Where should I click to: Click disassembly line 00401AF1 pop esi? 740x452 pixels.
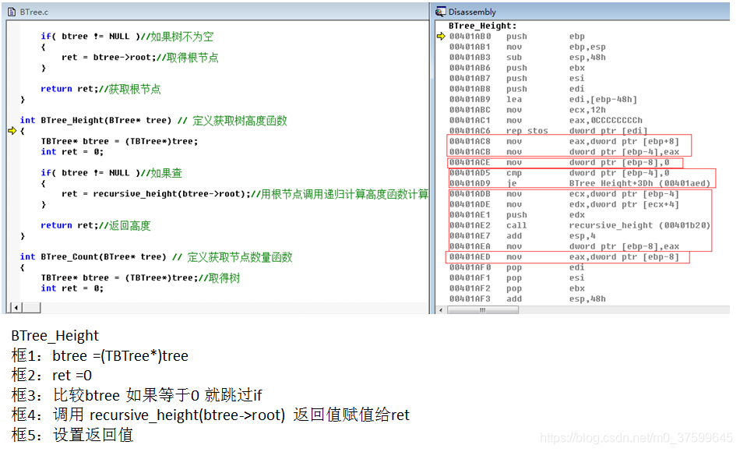[516, 277]
